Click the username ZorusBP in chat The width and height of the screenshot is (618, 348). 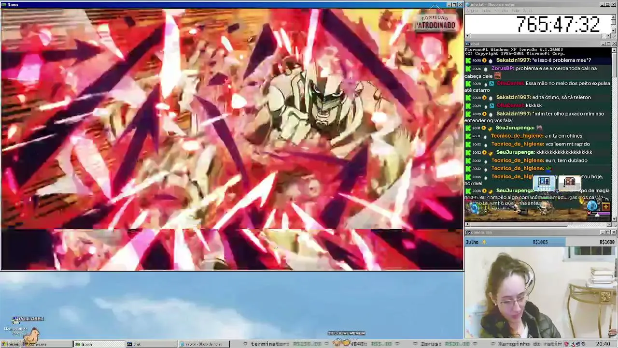pos(502,69)
